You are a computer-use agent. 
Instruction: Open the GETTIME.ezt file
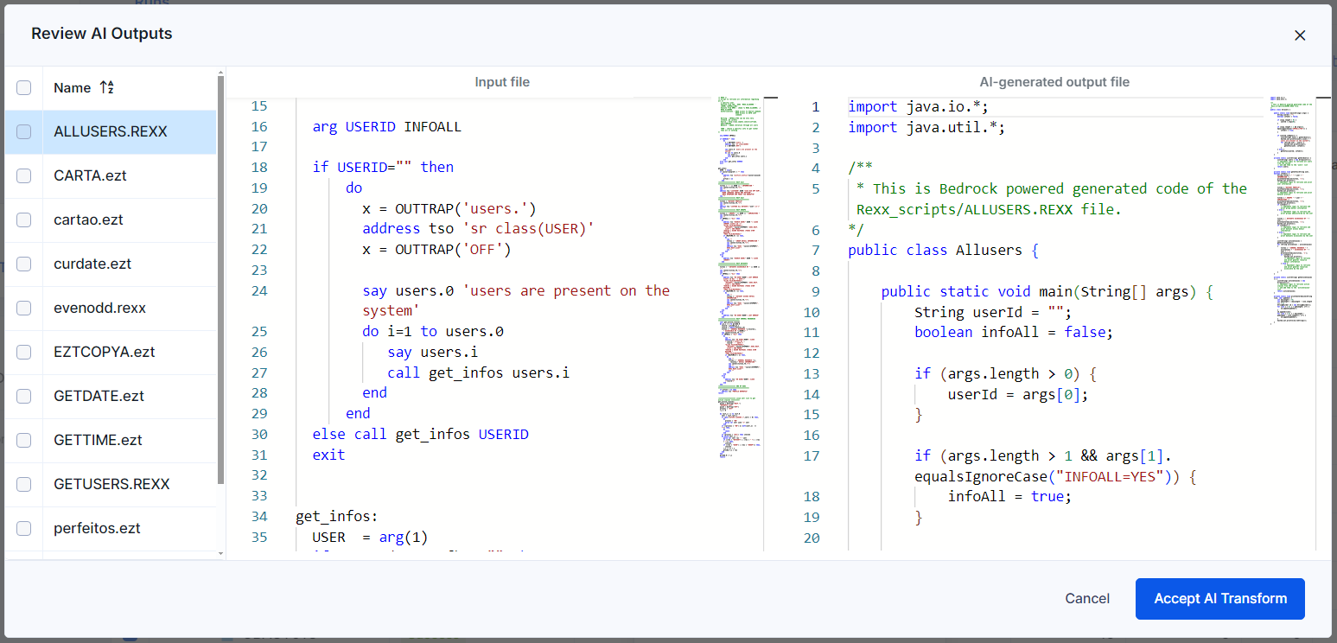coord(98,440)
